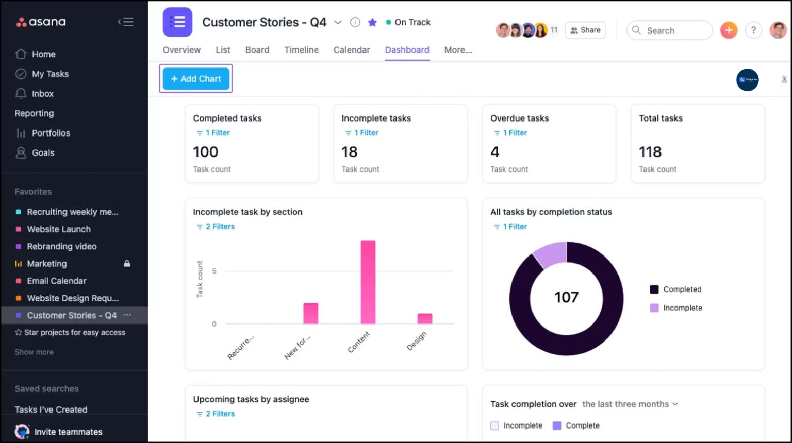Click the Completed tasks card value 100
Viewport: 792px width, 443px height.
(x=206, y=152)
